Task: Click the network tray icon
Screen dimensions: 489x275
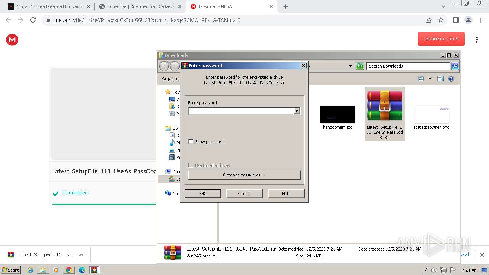Action: [x=444, y=270]
